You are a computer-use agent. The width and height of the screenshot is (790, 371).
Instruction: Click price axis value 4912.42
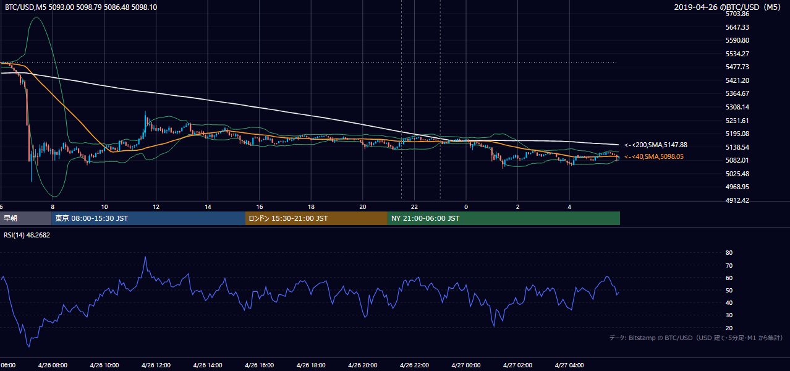[x=737, y=200]
